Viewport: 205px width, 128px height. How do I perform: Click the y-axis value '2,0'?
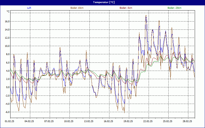pyautogui.click(x=8, y=79)
